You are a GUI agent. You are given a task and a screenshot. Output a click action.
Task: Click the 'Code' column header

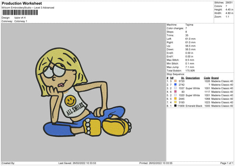pyautogui.click(x=207, y=78)
